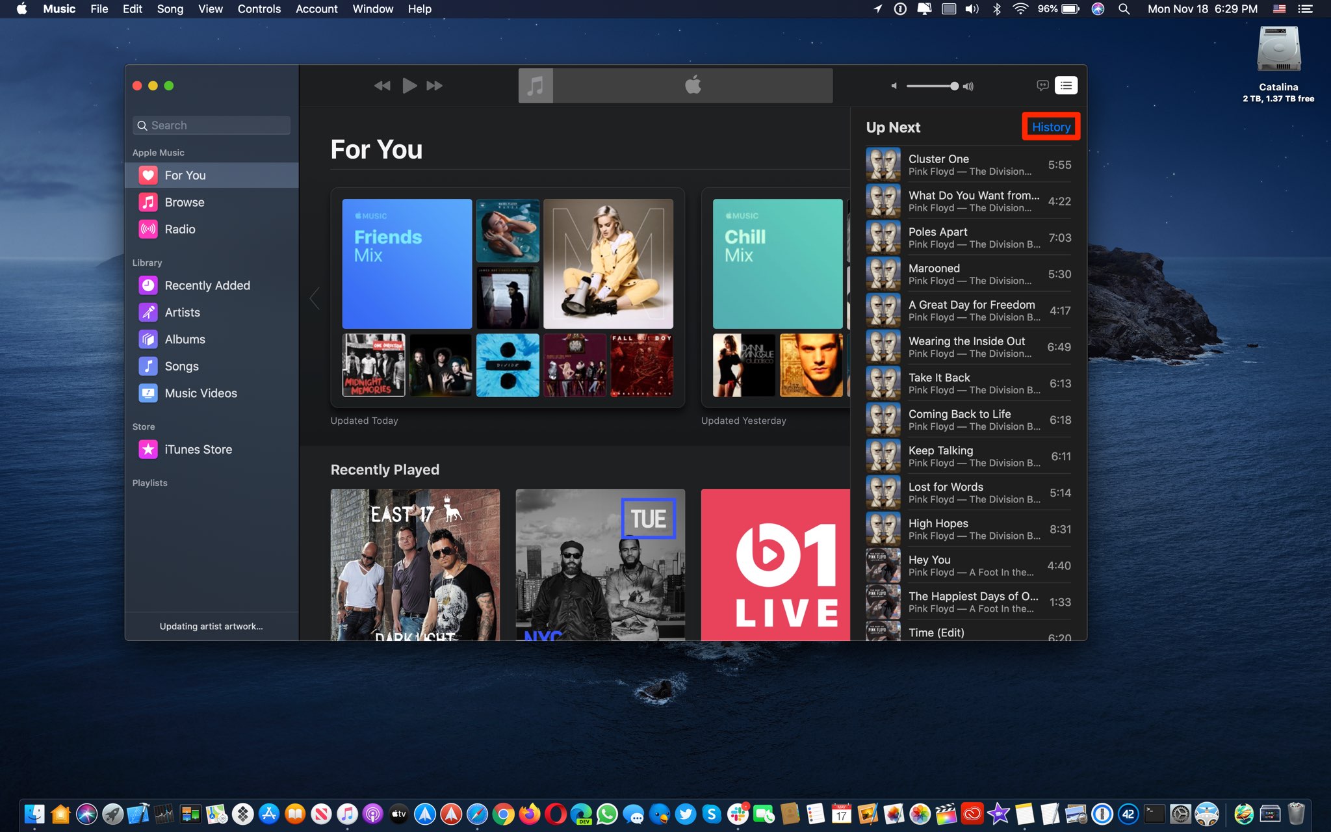Select For You in sidebar
Viewport: 1331px width, 832px height.
211,175
